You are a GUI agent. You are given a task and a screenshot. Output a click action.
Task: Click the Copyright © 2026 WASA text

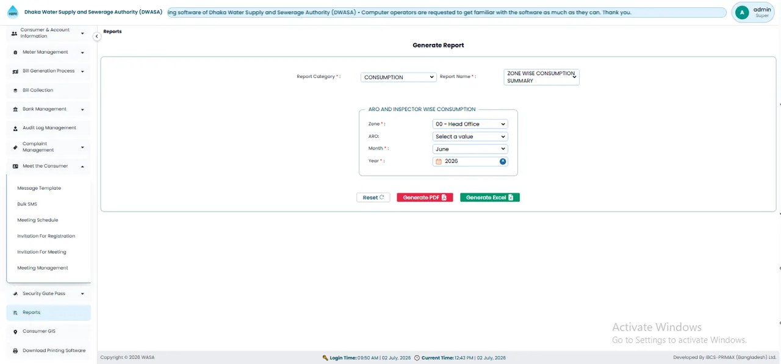(x=128, y=358)
